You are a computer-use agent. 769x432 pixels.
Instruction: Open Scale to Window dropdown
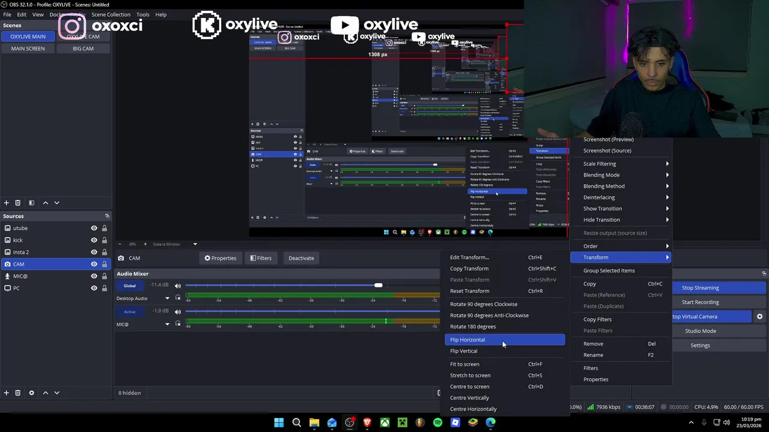point(175,244)
